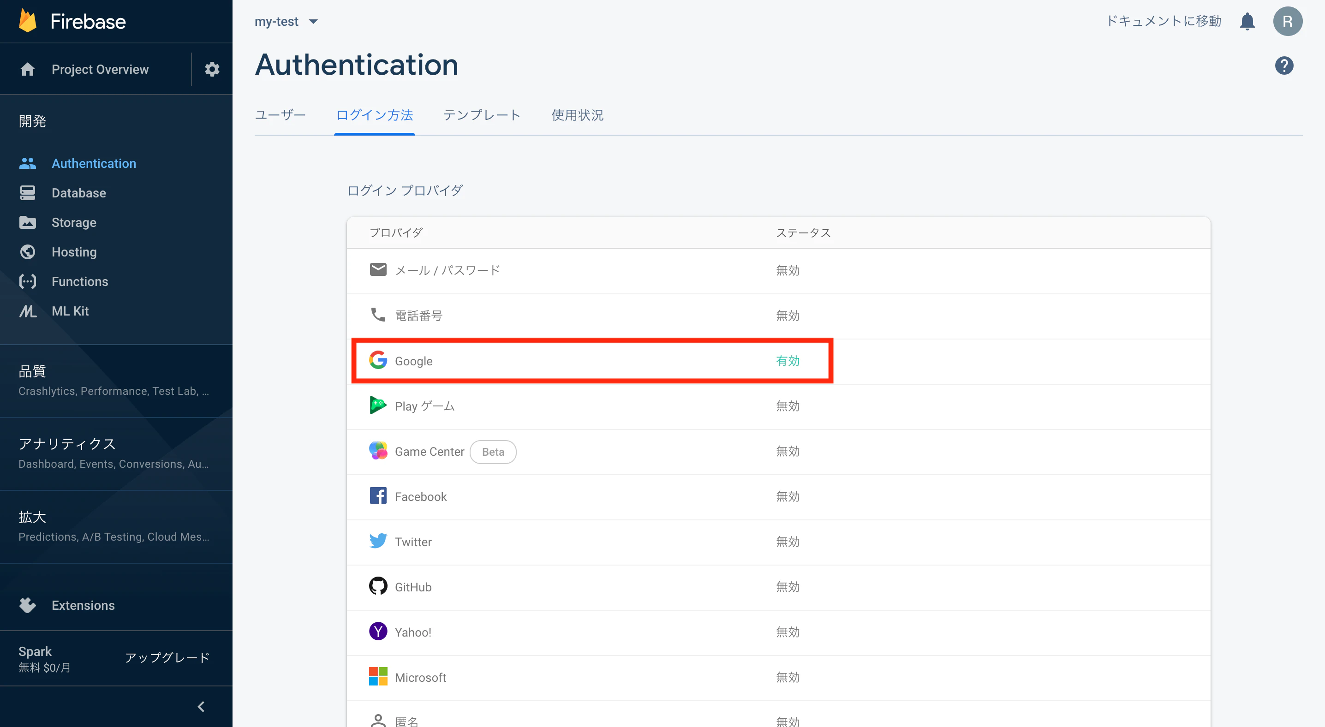Screen dimensions: 1325x727
Task: Click the anonymous person provider icon
Action: tap(378, 721)
